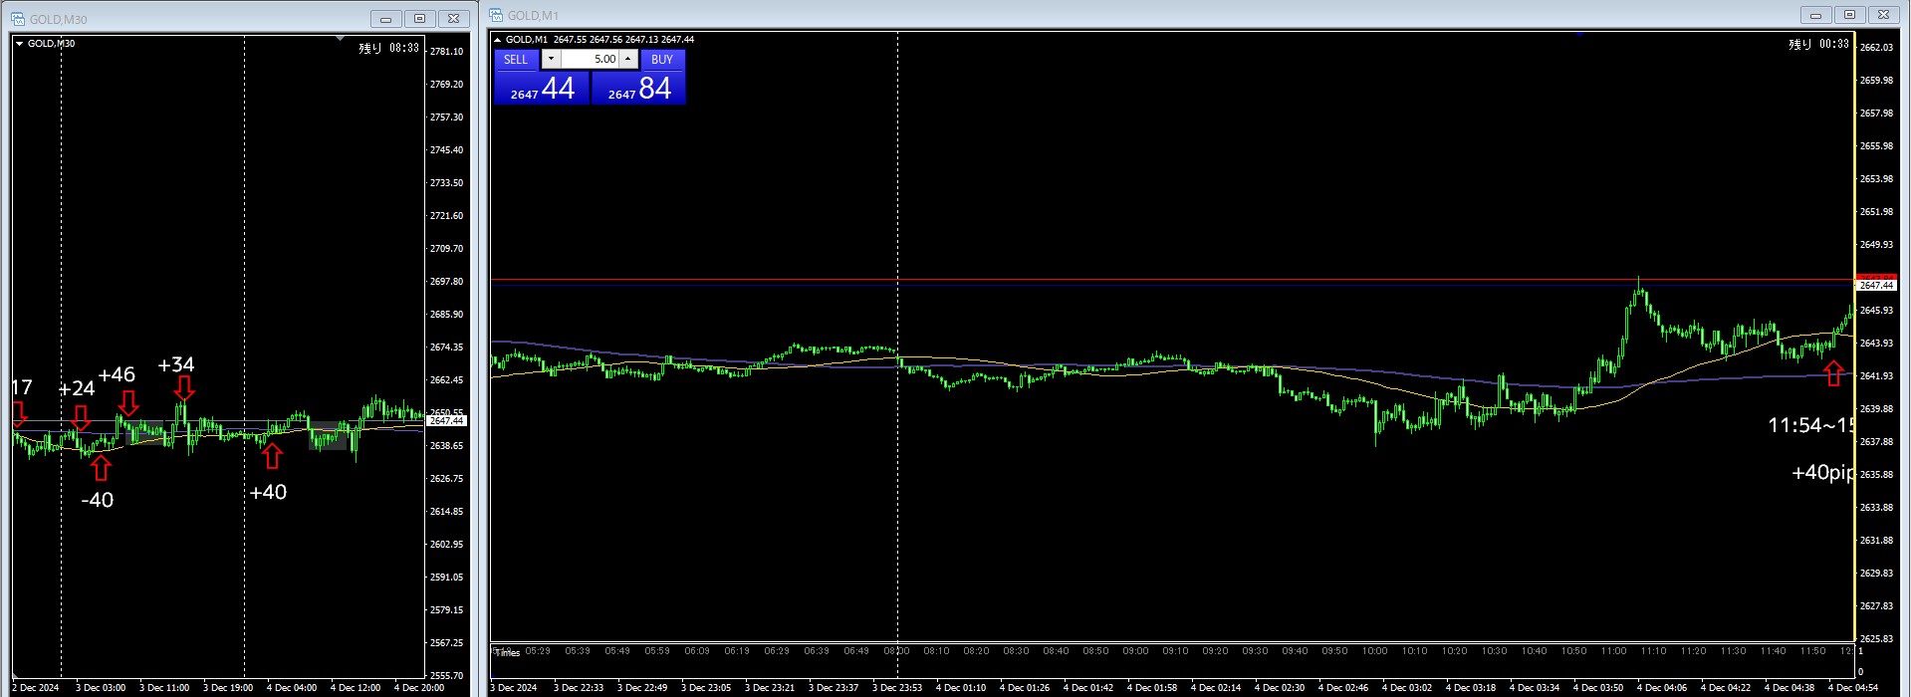This screenshot has width=1911, height=697.
Task: Select the -40 text label on M30 chart
Action: (98, 501)
